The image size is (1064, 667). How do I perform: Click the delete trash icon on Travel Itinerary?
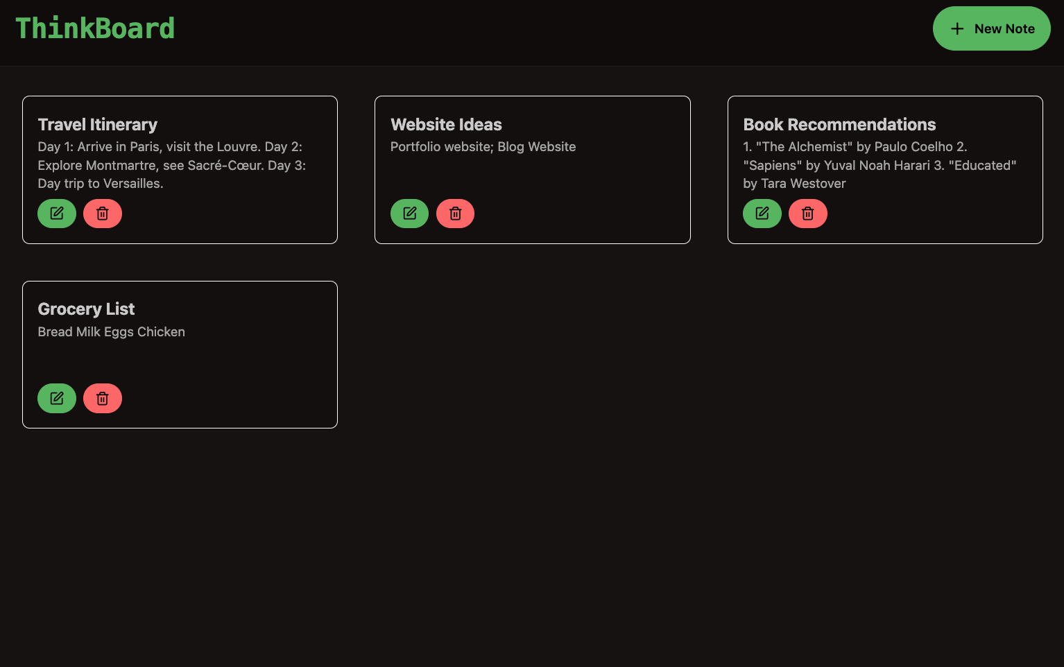point(102,214)
